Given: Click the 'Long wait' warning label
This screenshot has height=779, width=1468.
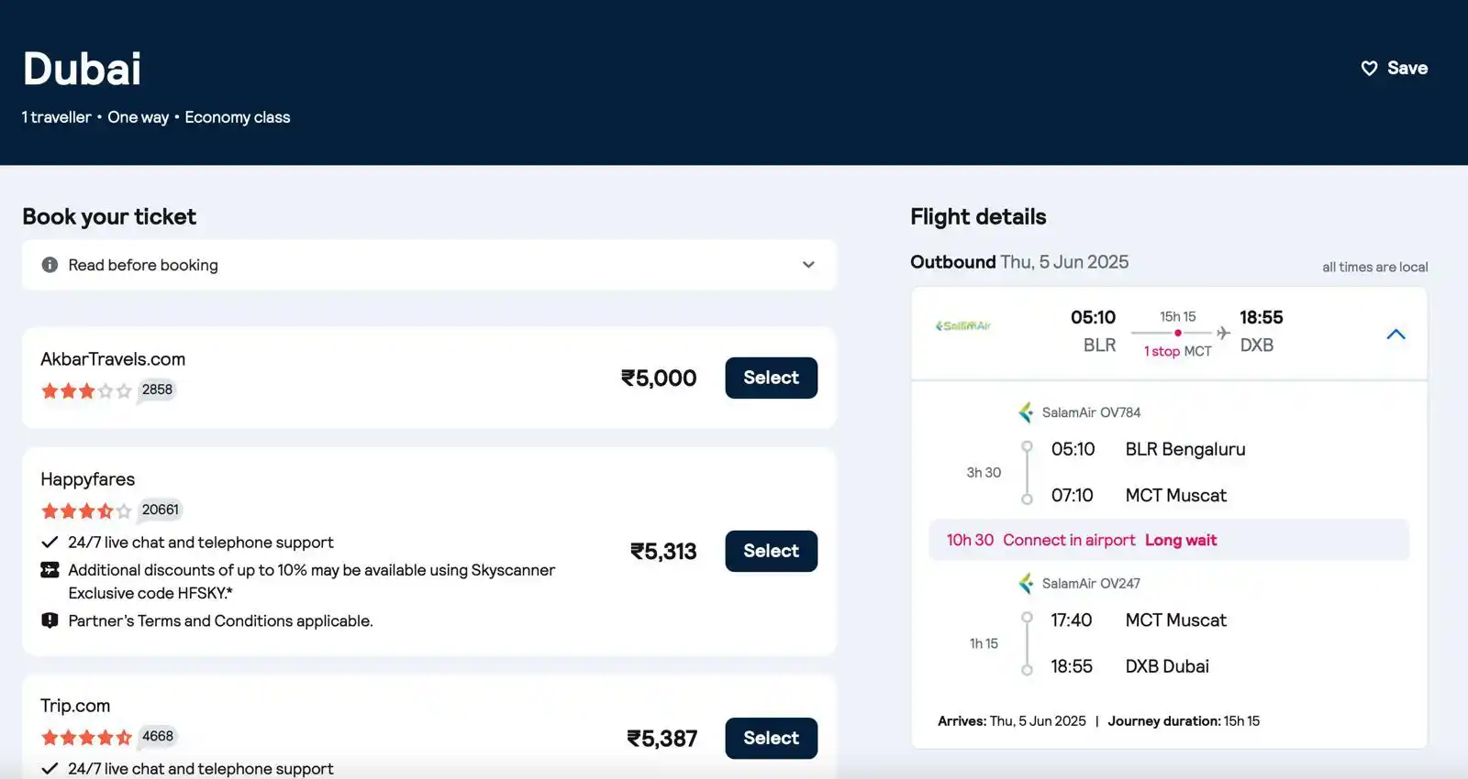Looking at the screenshot, I should coord(1181,540).
